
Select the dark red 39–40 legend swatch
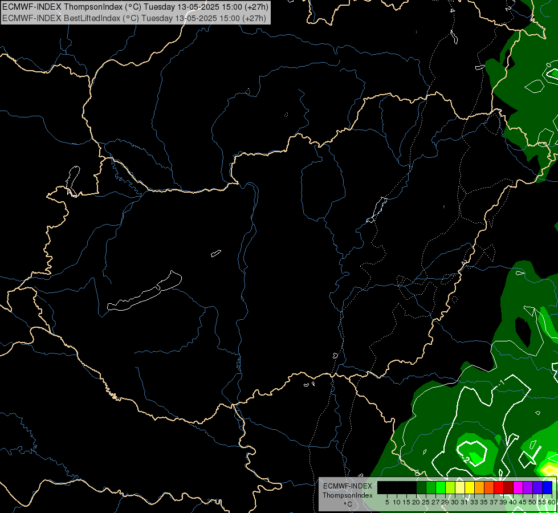pyautogui.click(x=508, y=487)
